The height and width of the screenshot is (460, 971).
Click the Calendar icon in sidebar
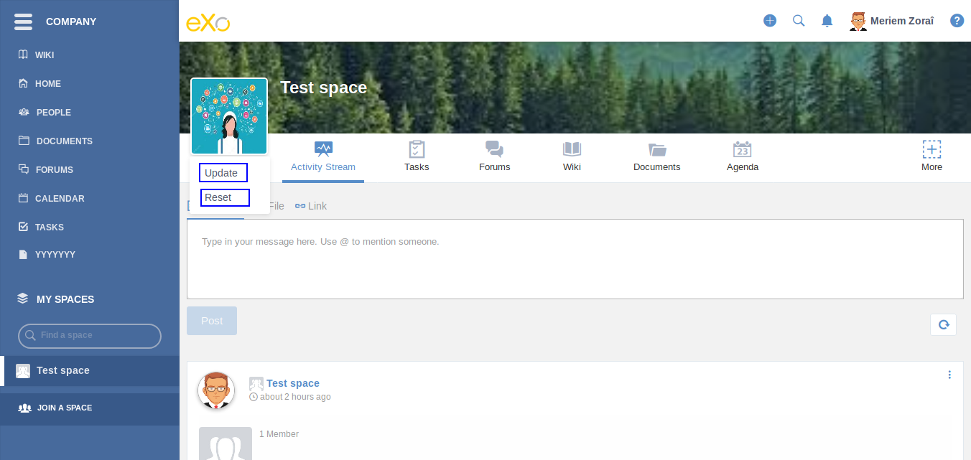pyautogui.click(x=23, y=198)
